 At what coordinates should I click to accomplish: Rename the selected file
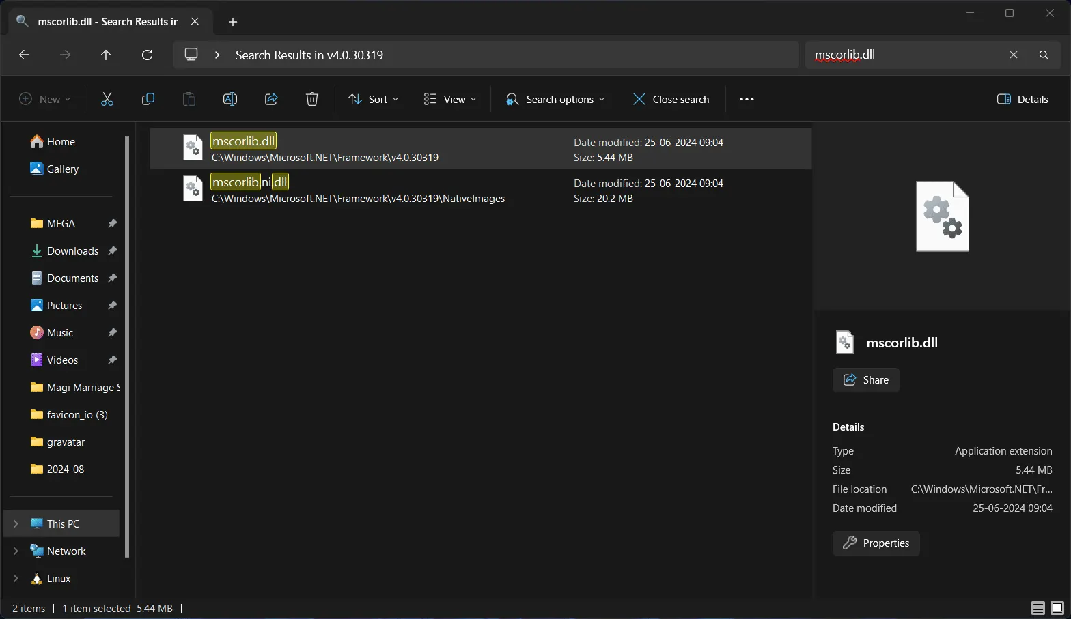(x=230, y=99)
